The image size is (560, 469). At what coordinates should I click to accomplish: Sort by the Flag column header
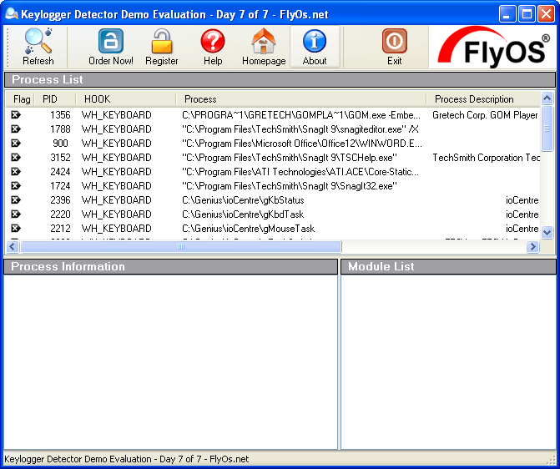(20, 99)
